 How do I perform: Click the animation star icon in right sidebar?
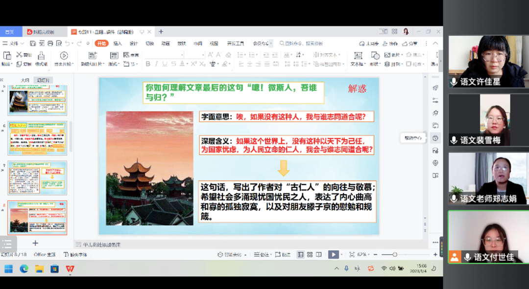(x=435, y=113)
